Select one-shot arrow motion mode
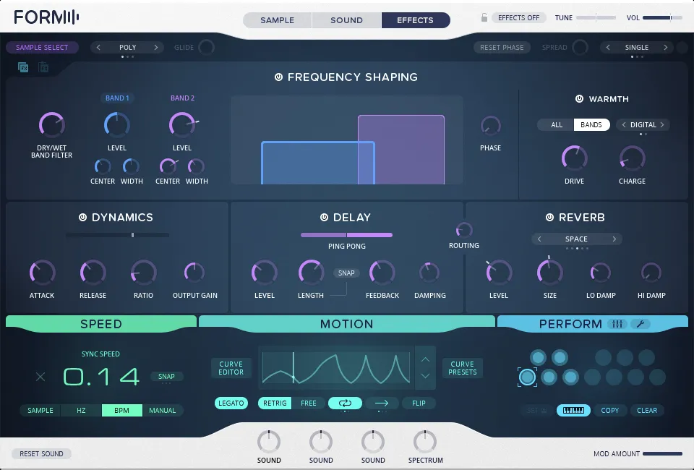694x470 pixels. click(381, 403)
